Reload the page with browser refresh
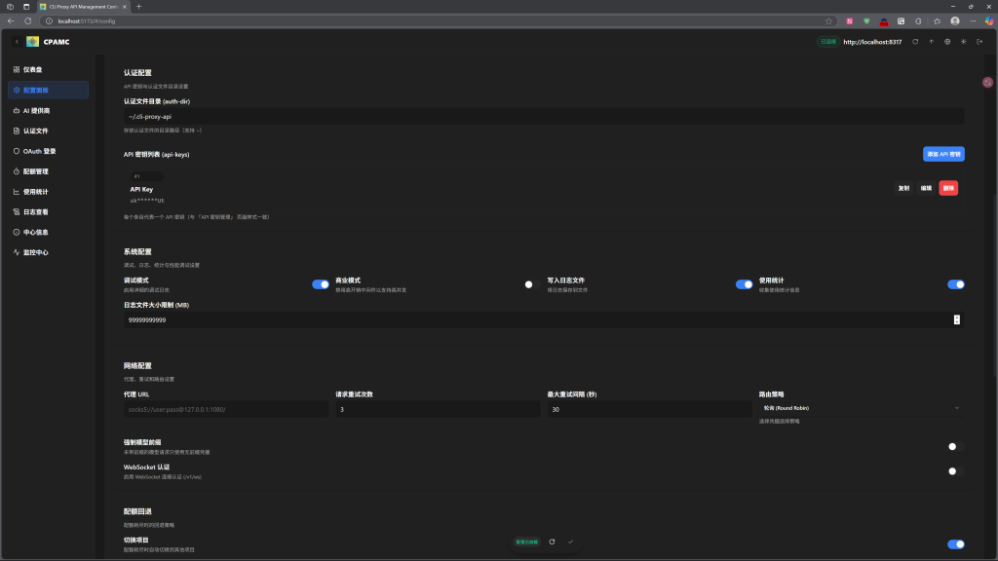 click(x=28, y=21)
